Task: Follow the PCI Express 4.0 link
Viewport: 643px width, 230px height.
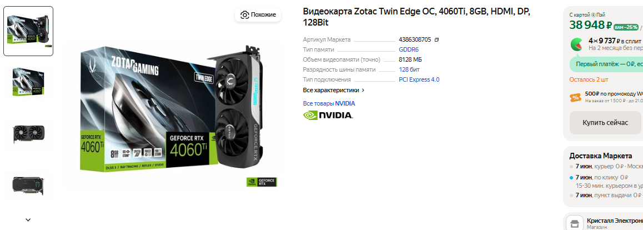Action: (419, 79)
